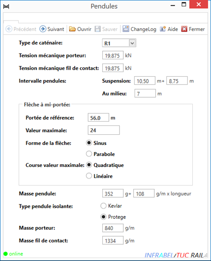The width and height of the screenshot is (211, 261).
Task: Click the Aide help icon
Action: (163, 29)
